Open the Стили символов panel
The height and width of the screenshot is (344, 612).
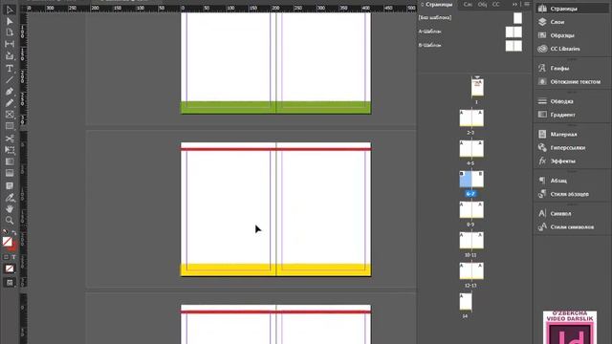[572, 227]
